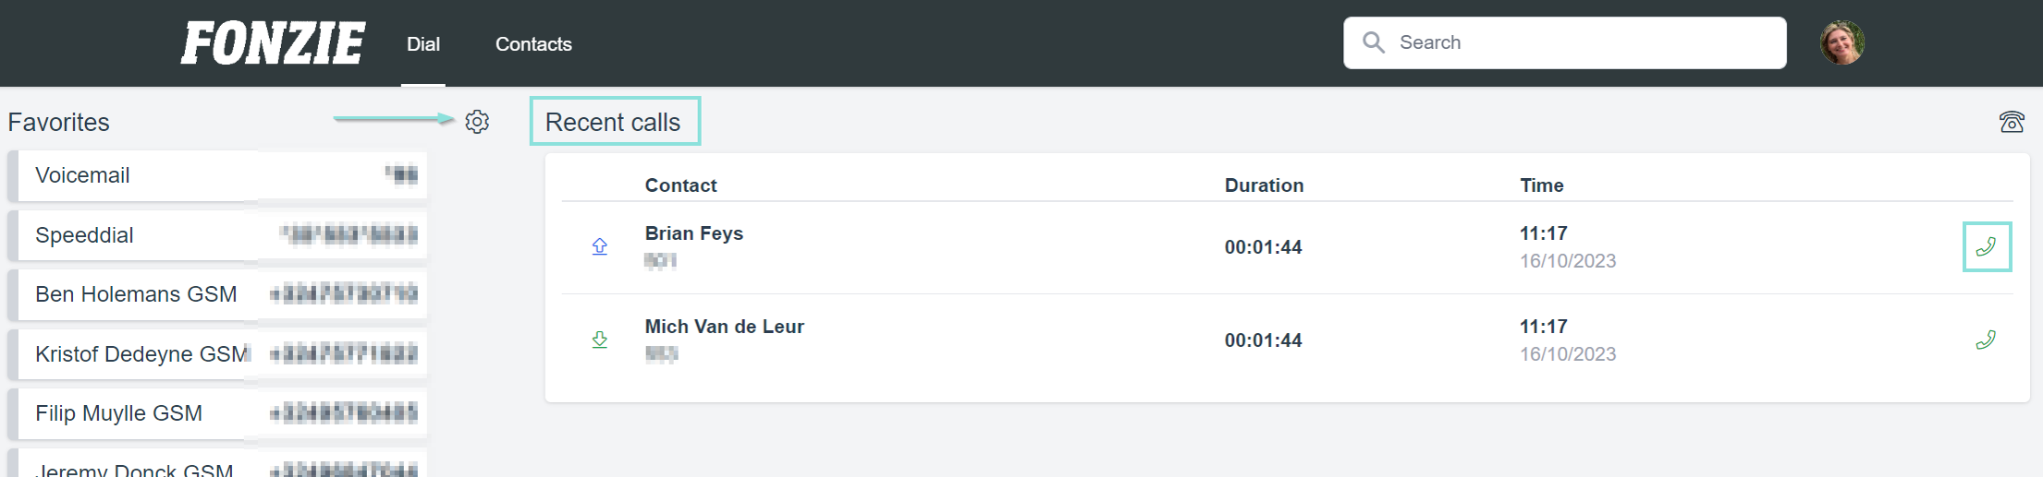Viewport: 2043px width, 477px height.
Task: Call back Brian Feys via phone icon
Action: [x=1986, y=246]
